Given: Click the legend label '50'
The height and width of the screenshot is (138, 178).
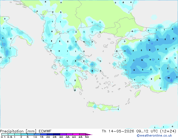Looking at the screenshot, I should point(87,137).
